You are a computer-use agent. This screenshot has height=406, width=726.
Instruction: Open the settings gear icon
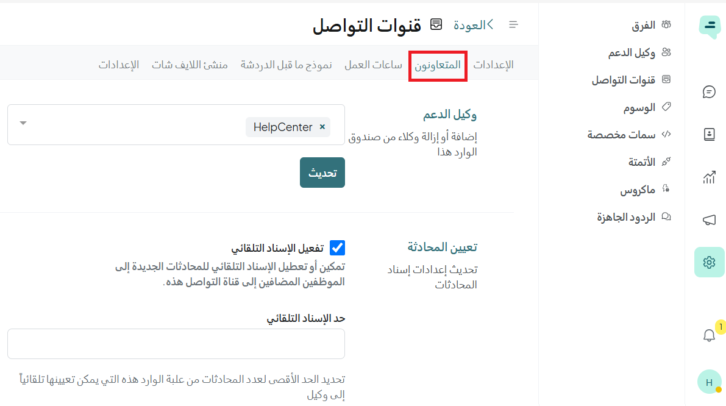click(709, 262)
